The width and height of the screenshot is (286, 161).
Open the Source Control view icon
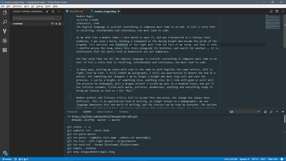pyautogui.click(x=5, y=31)
